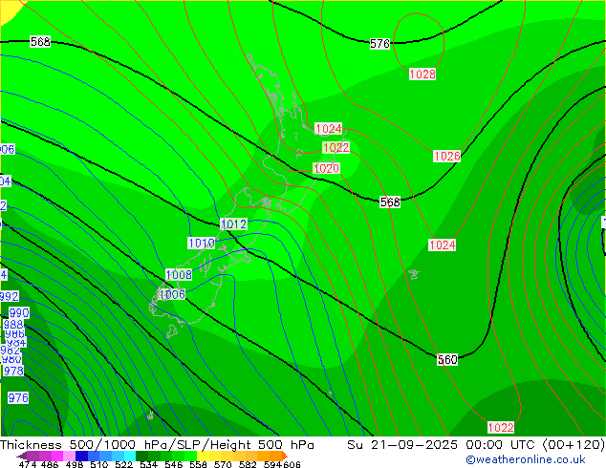Click the blue '990' isobar label
The width and height of the screenshot is (606, 468).
tap(19, 312)
